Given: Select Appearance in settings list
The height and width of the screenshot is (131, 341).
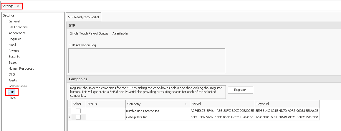Looking at the screenshot, I should [x=17, y=33].
